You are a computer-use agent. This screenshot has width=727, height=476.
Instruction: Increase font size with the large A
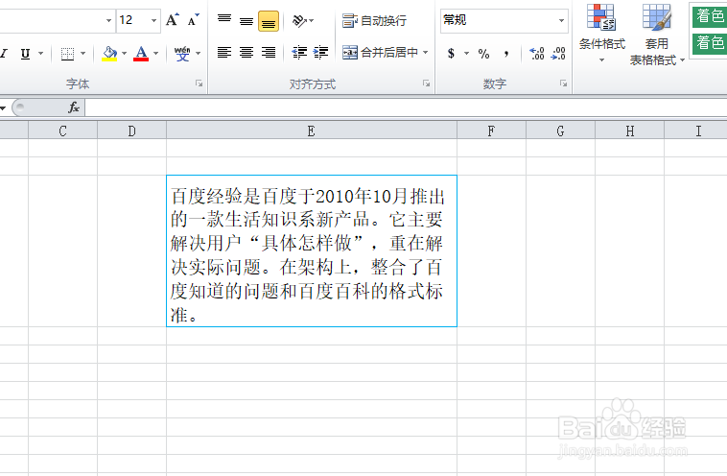[x=173, y=20]
